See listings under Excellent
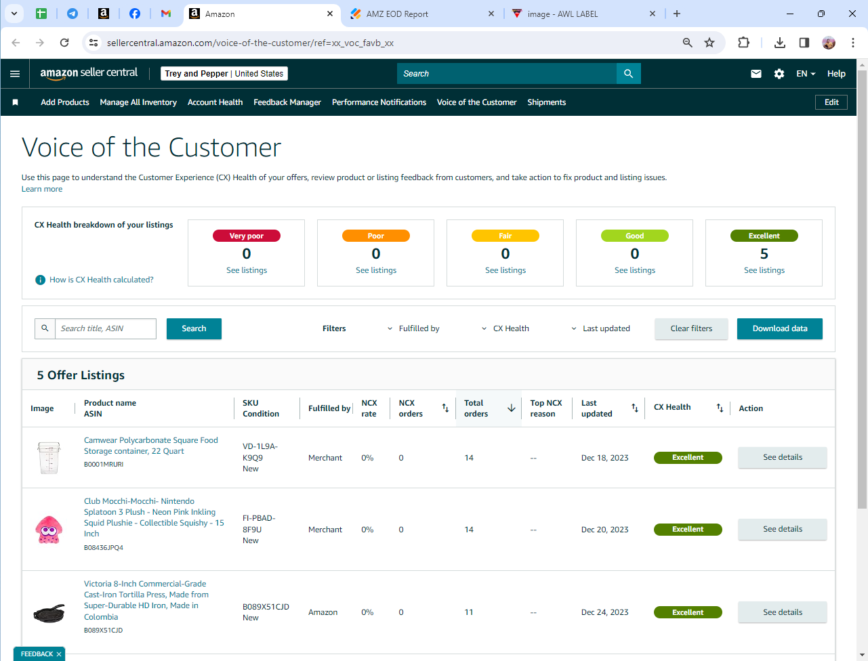This screenshot has height=661, width=868. (x=764, y=270)
